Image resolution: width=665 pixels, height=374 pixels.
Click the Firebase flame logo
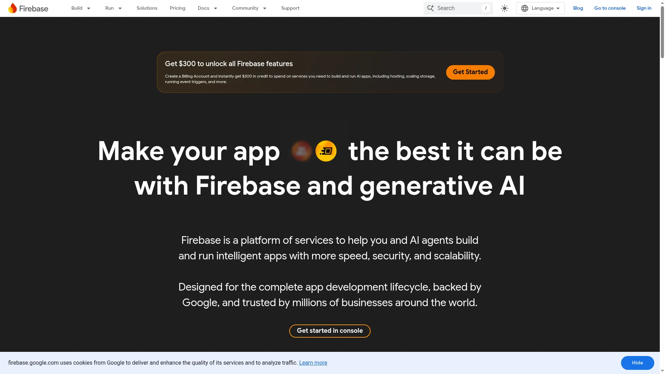point(12,8)
